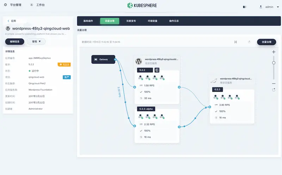Viewport: 282px width, 175px height.
Task: Switch to the 流量治理 tab
Action: (110, 21)
